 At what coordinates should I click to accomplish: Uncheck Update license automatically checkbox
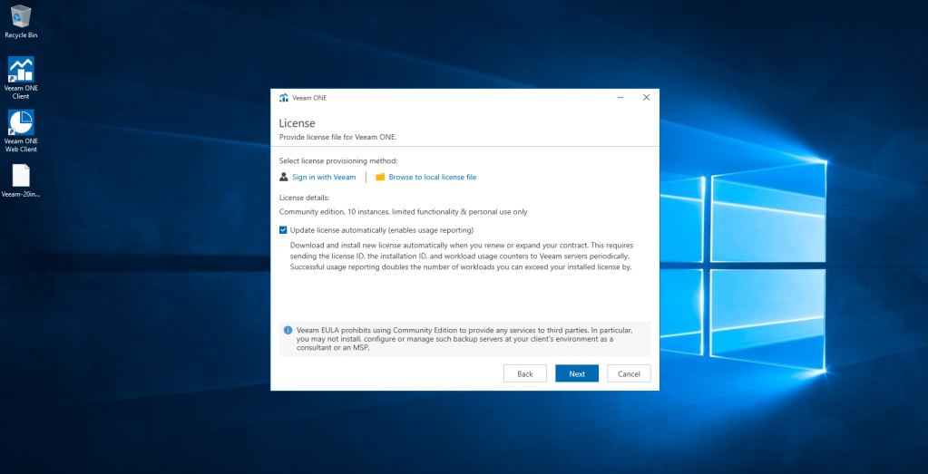pos(283,230)
